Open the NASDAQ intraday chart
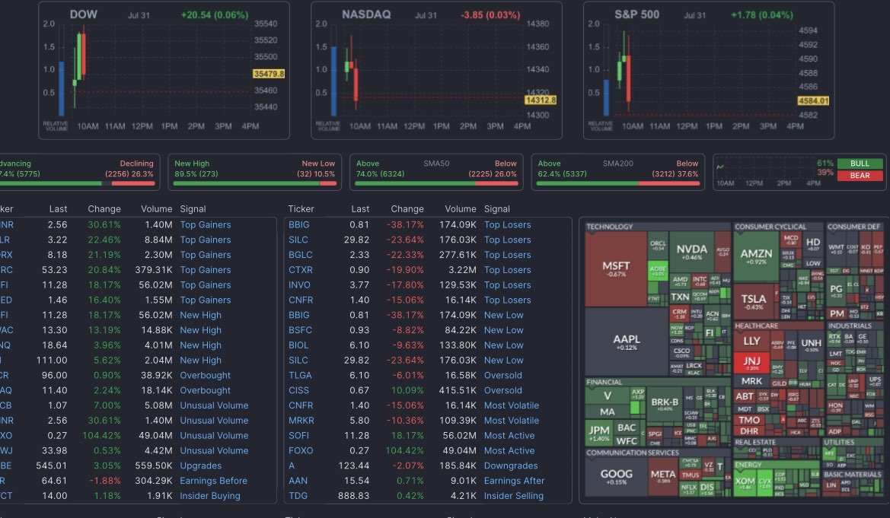890x518 pixels. point(436,70)
